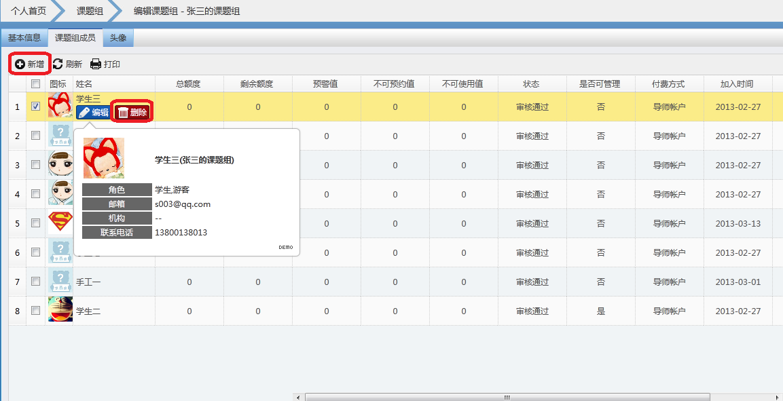Click the blue 编辑 edit button

(93, 113)
